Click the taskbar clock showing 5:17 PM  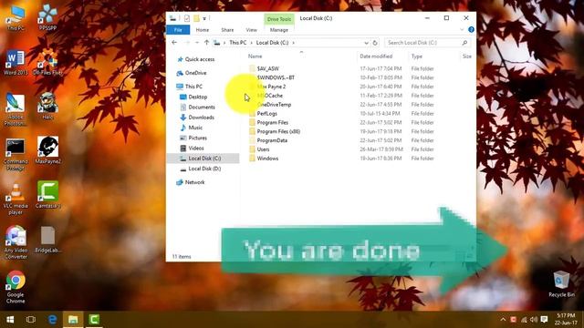(566, 320)
